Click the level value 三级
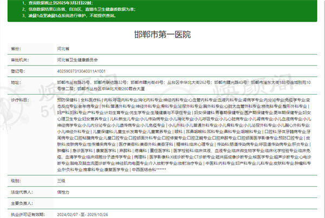Screen dimensions: 325x218 [x=61, y=181]
